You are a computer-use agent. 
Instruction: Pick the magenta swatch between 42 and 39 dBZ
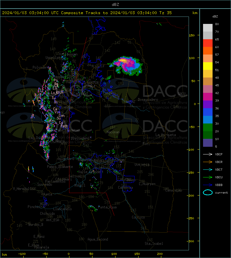pyautogui.click(x=208, y=97)
